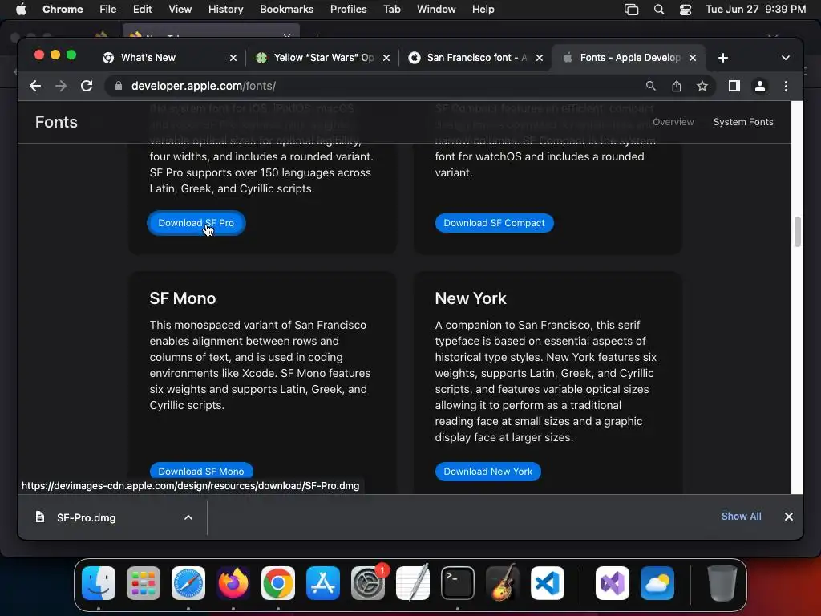Open Terminal from the Dock

click(x=458, y=583)
